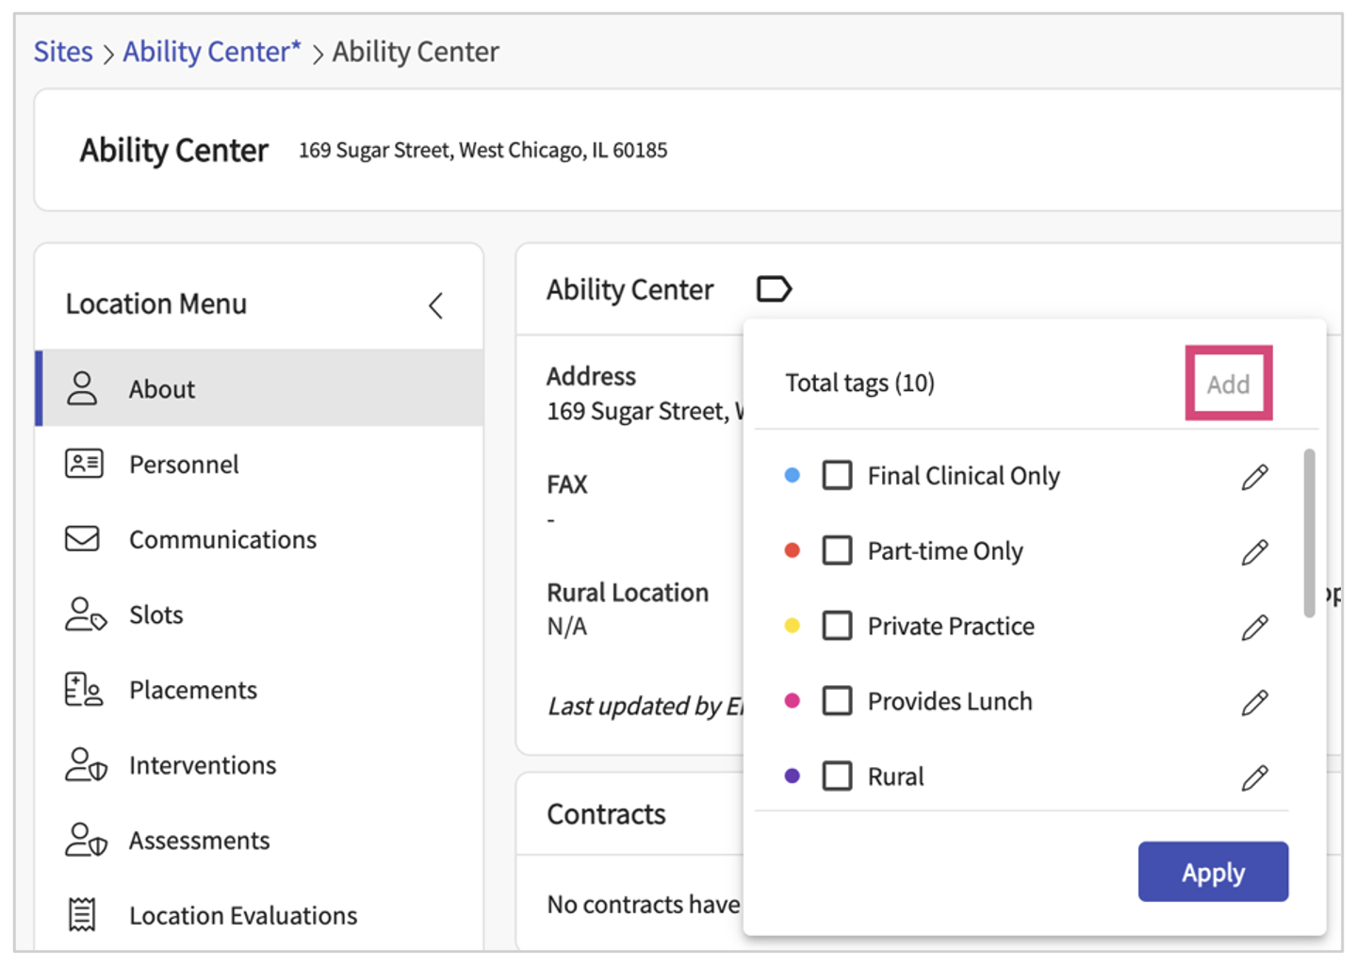Collapse the Location Menu sidebar
Viewport: 1355px width, 965px height.
coord(435,305)
